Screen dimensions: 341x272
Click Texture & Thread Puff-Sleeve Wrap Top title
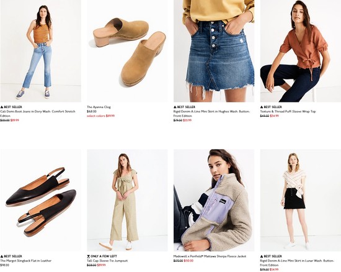tap(288, 111)
